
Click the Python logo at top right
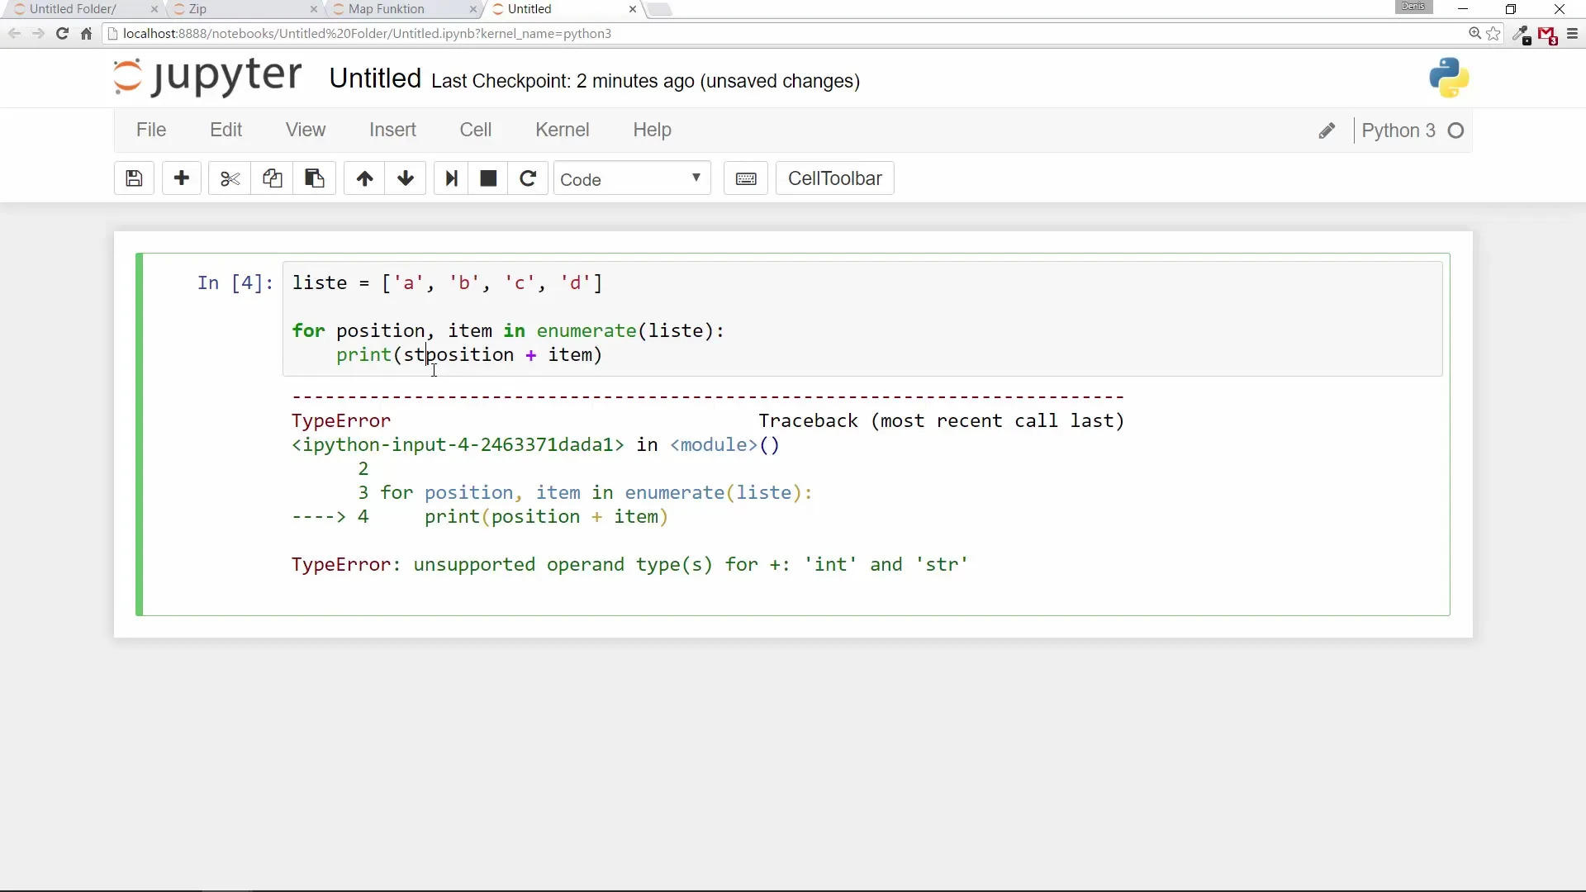(1449, 78)
